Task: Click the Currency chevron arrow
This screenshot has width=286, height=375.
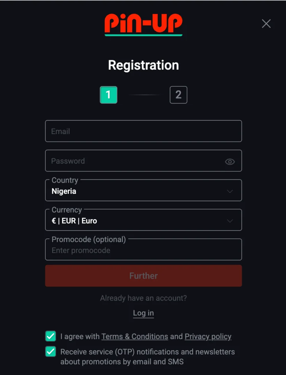Action: 230,221
